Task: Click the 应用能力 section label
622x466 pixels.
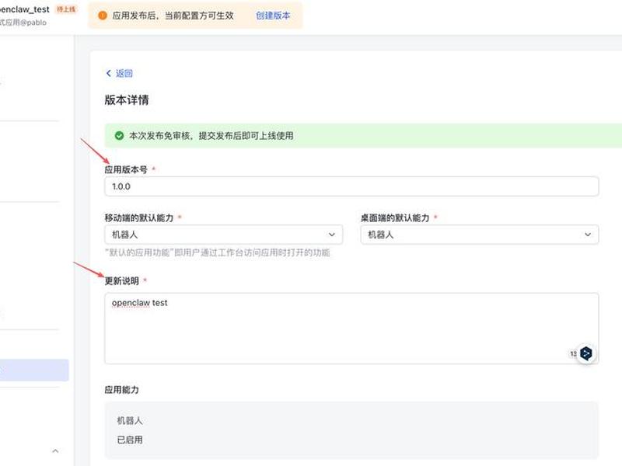Action: pyautogui.click(x=122, y=390)
